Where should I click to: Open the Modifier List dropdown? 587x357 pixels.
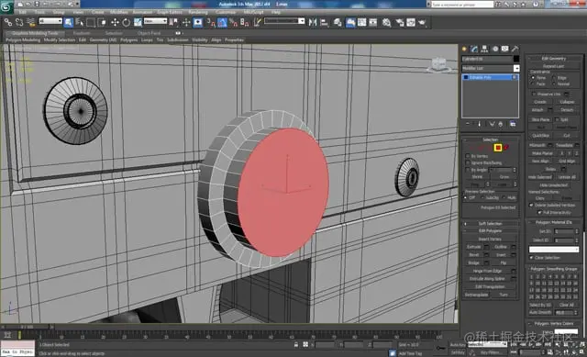click(491, 68)
